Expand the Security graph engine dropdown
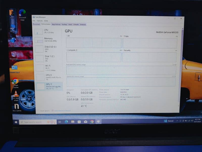The width and height of the screenshot is (202, 152). 124,50
